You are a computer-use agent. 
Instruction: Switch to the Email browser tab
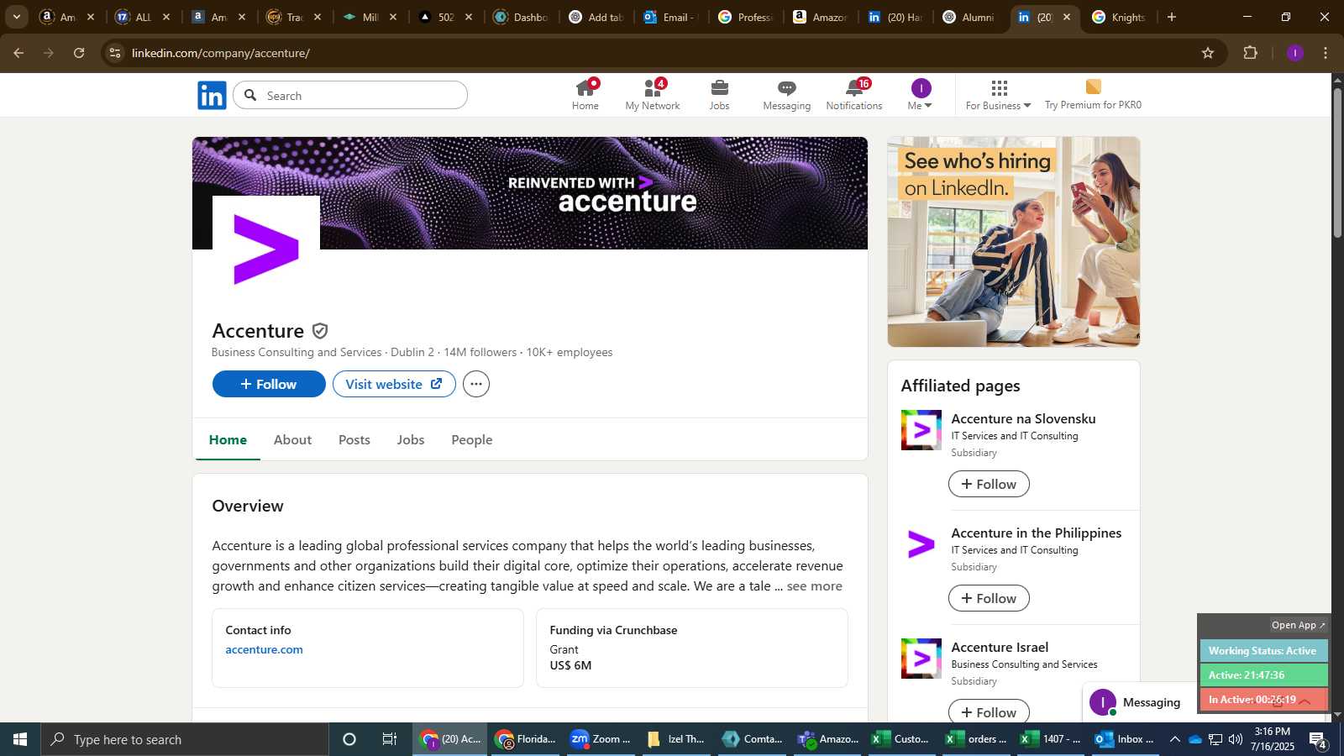[670, 17]
